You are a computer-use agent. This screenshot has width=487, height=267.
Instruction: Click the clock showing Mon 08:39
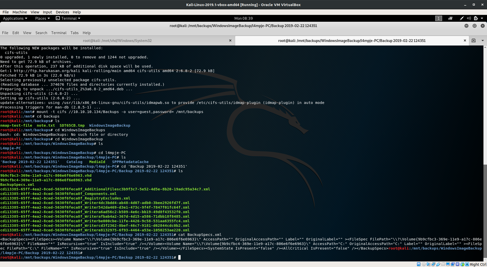(243, 18)
